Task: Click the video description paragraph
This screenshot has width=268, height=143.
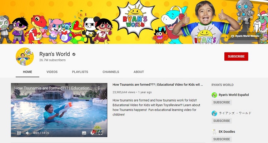Action: (157, 107)
